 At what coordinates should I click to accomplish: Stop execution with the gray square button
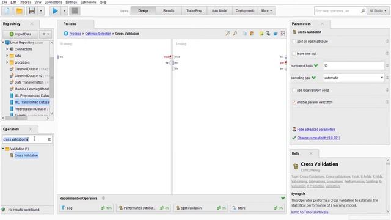[75, 11]
